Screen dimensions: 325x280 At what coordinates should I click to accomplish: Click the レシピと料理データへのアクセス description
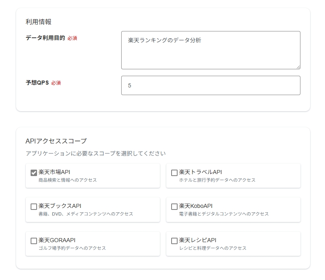tap(213, 248)
